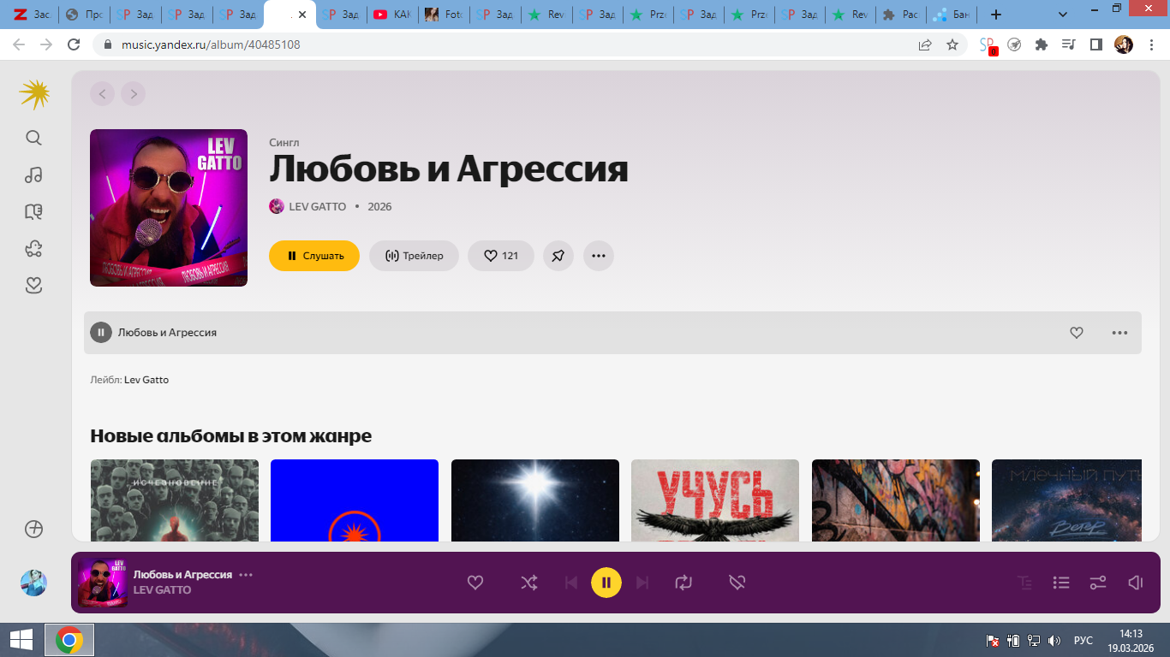Switch to the Про tab
Viewport: 1170px width, 657px height.
point(84,15)
